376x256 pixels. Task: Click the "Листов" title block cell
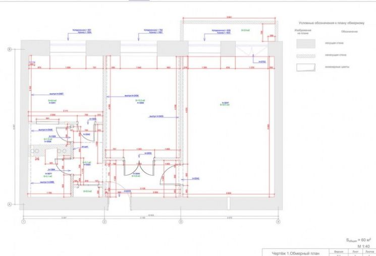tap(369, 251)
